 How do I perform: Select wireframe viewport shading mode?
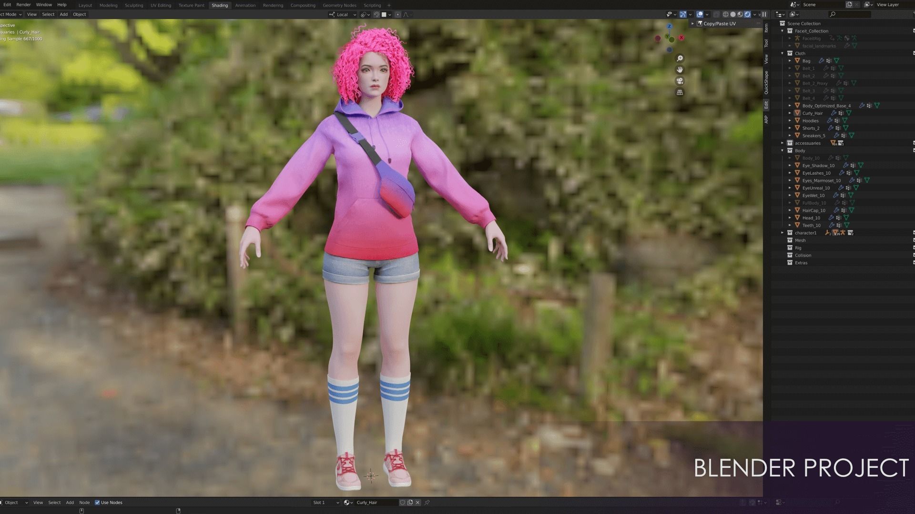(725, 14)
